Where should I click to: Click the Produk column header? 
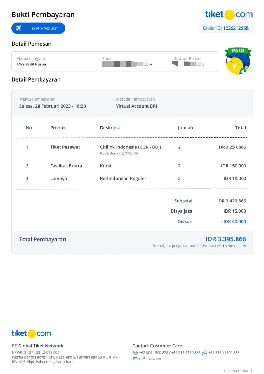tap(58, 128)
